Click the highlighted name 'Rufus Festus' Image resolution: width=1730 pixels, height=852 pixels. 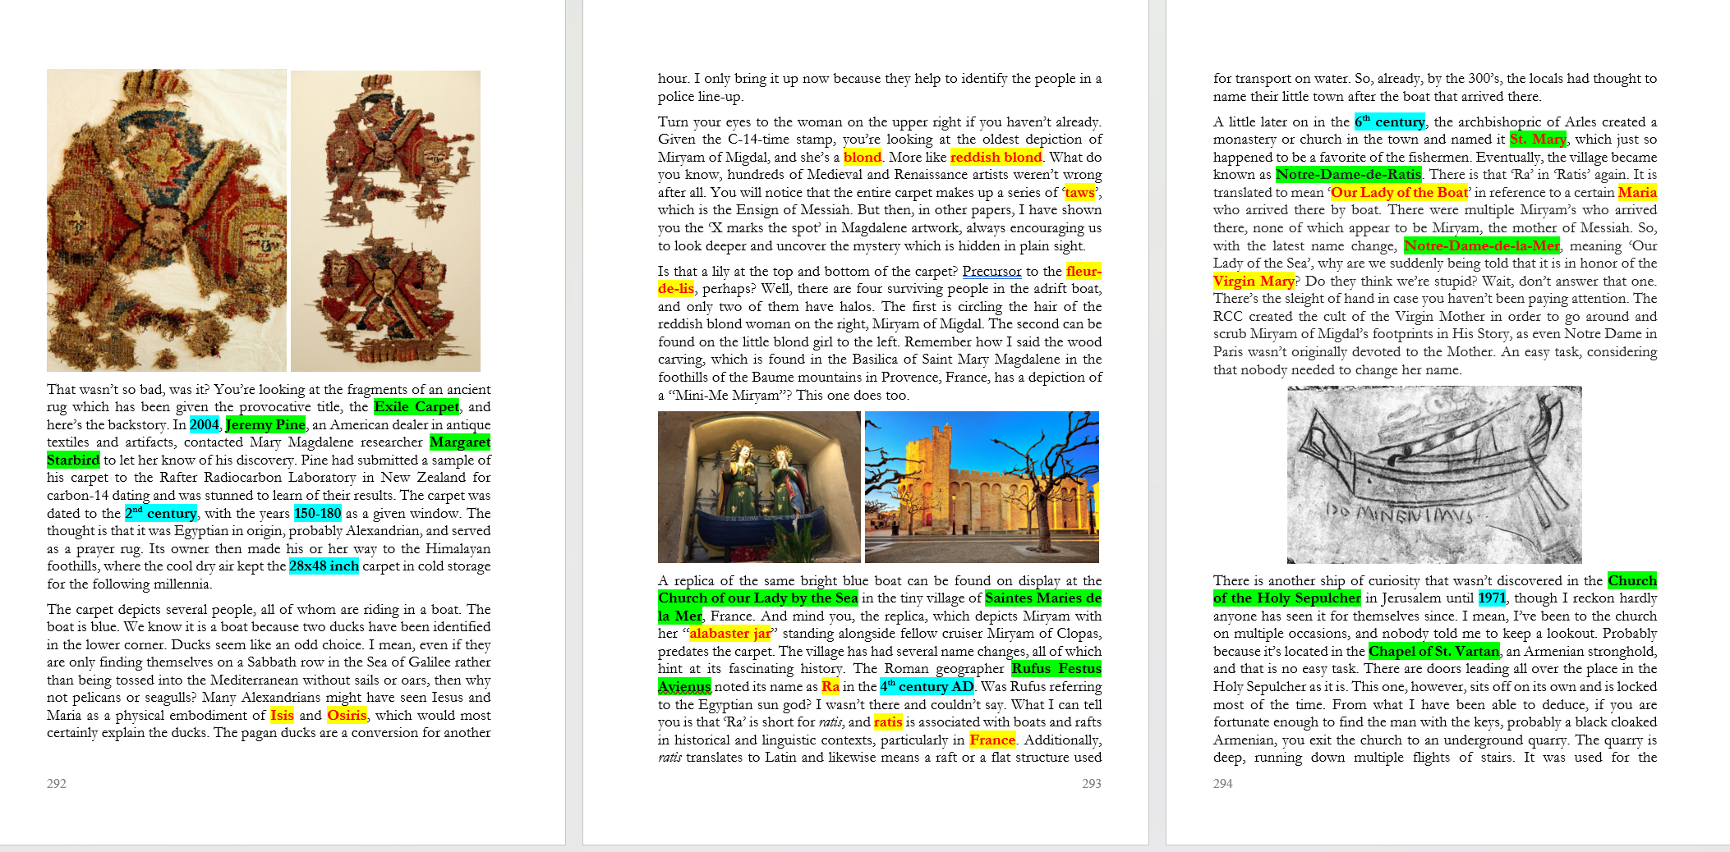1056,668
